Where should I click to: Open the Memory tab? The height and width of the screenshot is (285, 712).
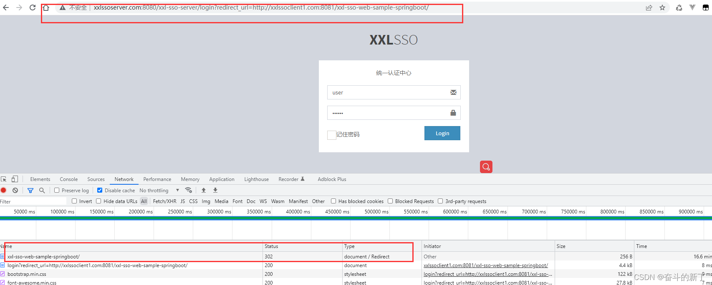[190, 179]
